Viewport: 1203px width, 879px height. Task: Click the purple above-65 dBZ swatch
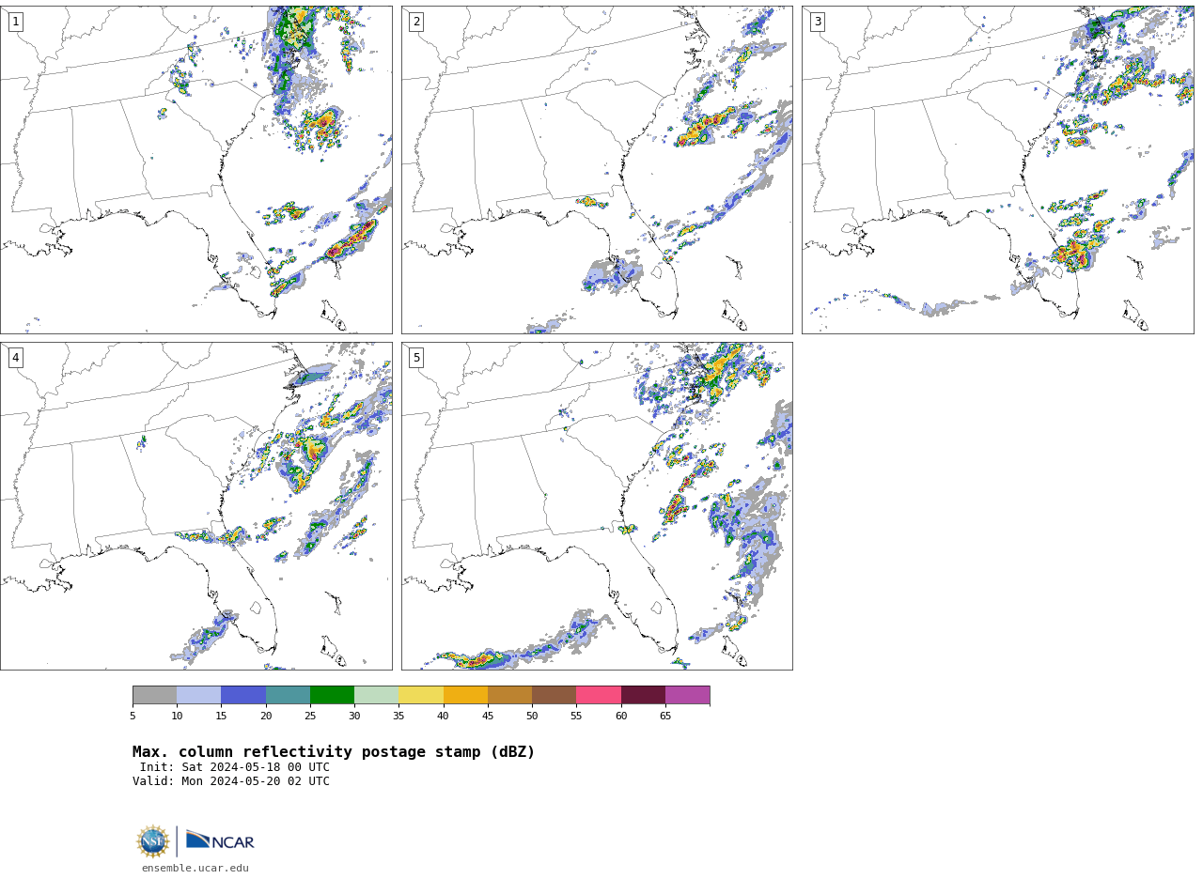(x=687, y=695)
